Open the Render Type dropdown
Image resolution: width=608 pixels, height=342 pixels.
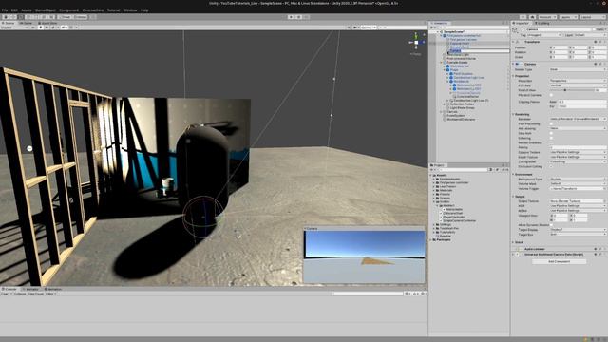[x=578, y=69]
